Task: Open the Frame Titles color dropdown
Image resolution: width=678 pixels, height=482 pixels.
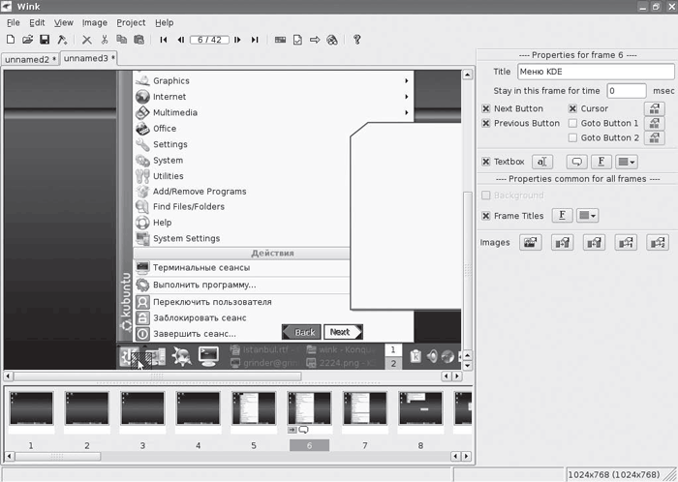Action: [x=588, y=216]
